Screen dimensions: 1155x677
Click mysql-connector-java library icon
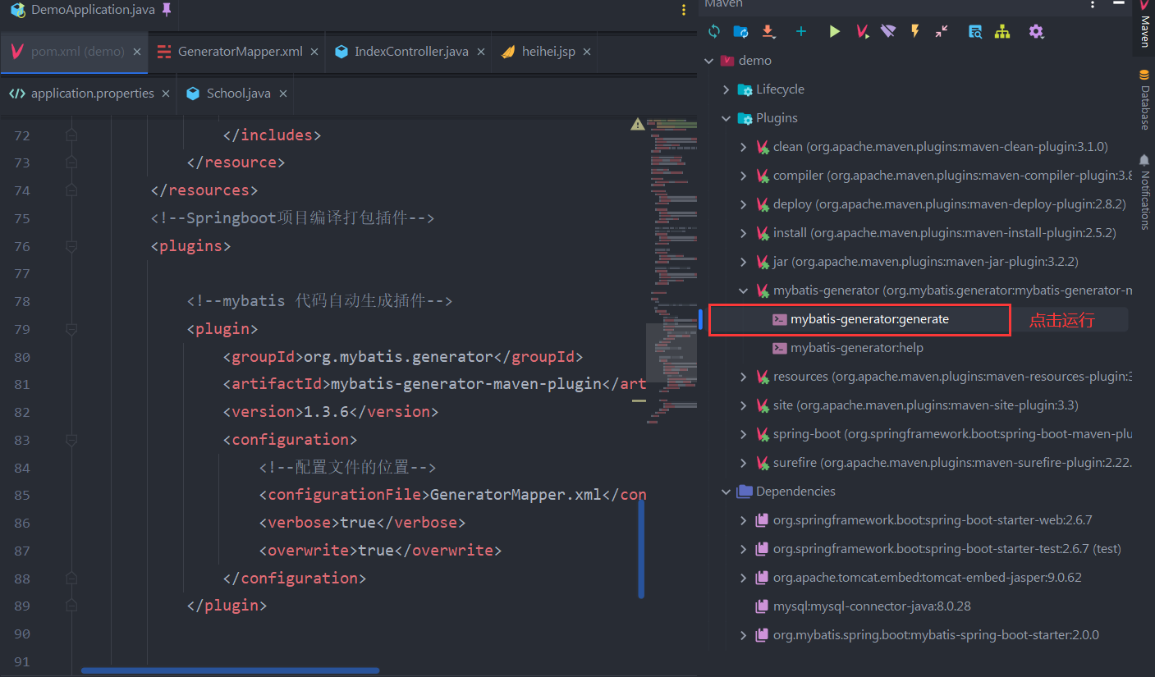click(x=762, y=606)
